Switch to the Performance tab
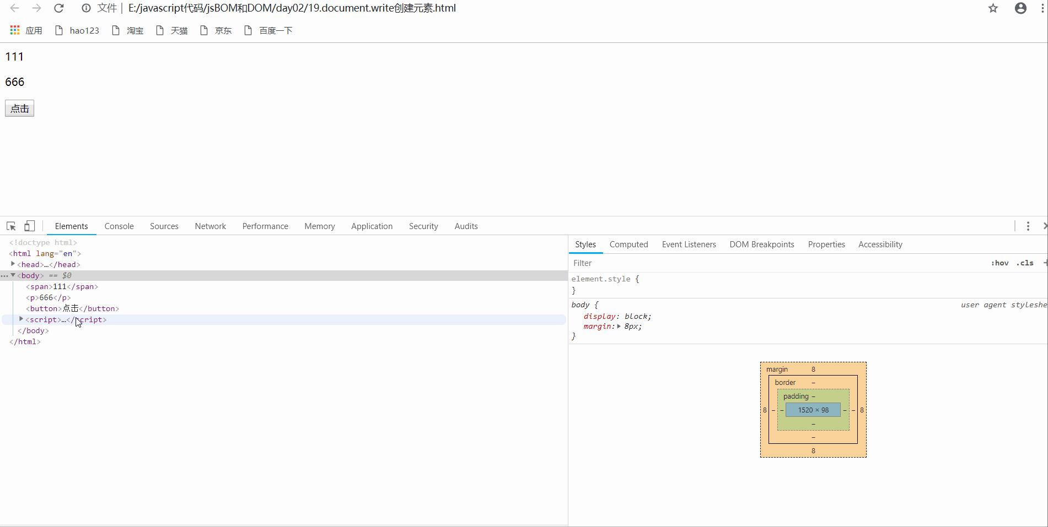 click(265, 226)
